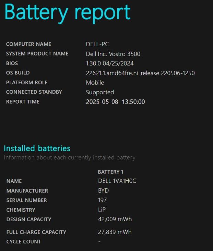
Task: Click the BYD manufacturer value
Action: [104, 191]
